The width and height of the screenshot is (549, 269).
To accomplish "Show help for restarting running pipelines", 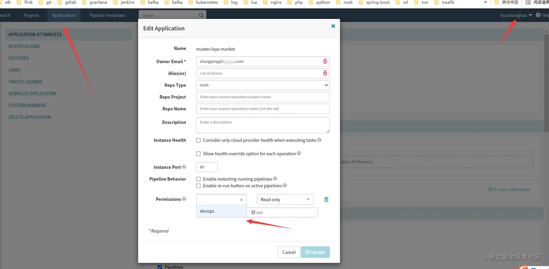I will [275, 179].
